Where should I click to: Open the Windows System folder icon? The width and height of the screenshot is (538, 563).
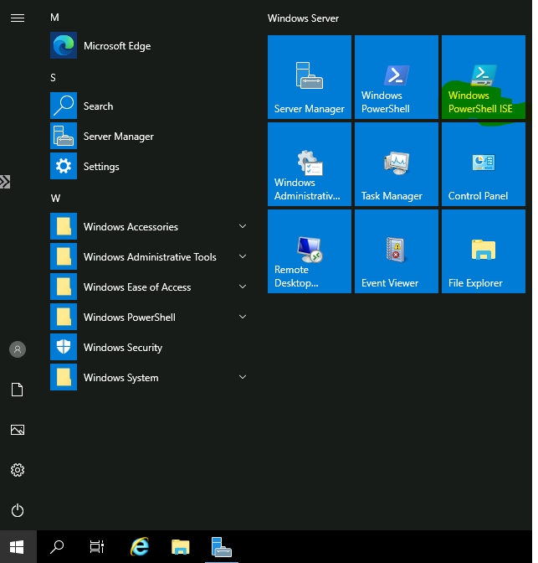coord(64,377)
